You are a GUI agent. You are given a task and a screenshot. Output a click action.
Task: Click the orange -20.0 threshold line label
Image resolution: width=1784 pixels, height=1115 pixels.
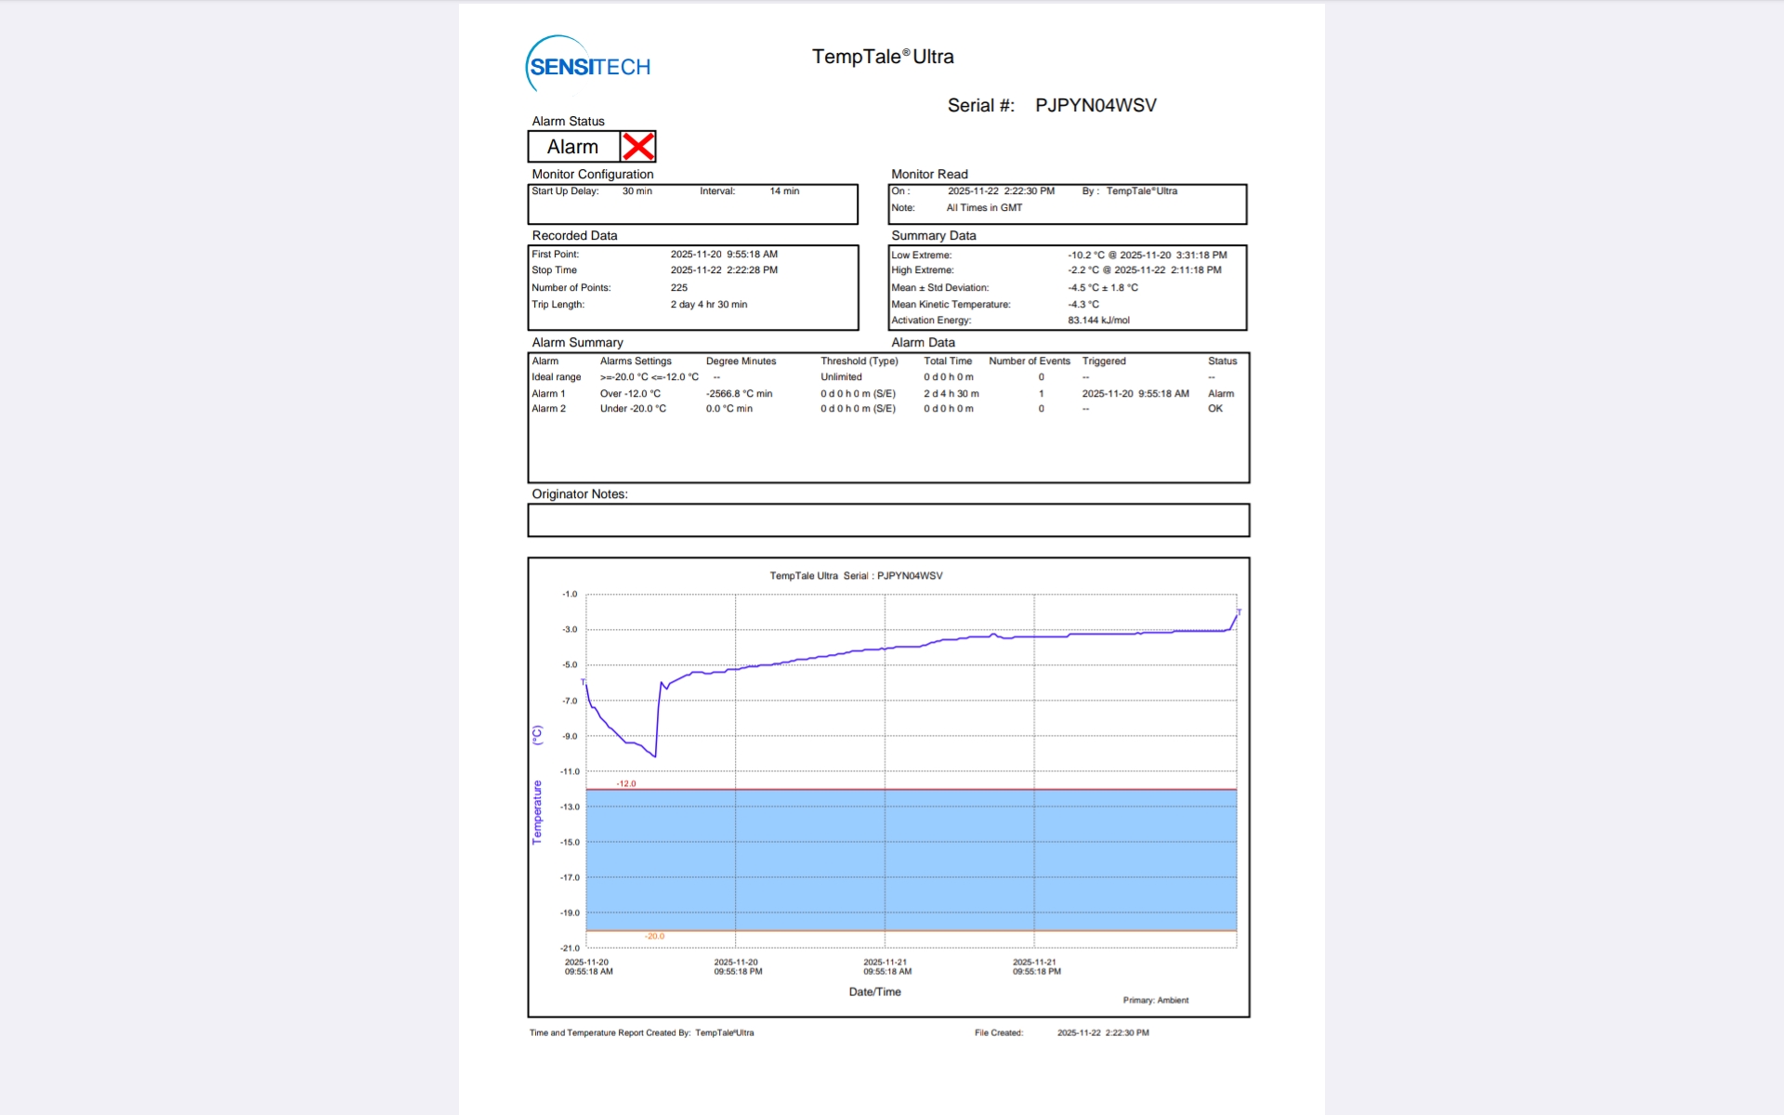coord(654,937)
